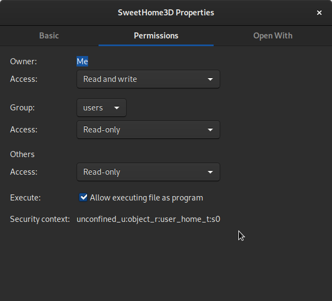Click the arrow on the Group access combo box
This screenshot has height=301, width=332.
[x=210, y=130]
